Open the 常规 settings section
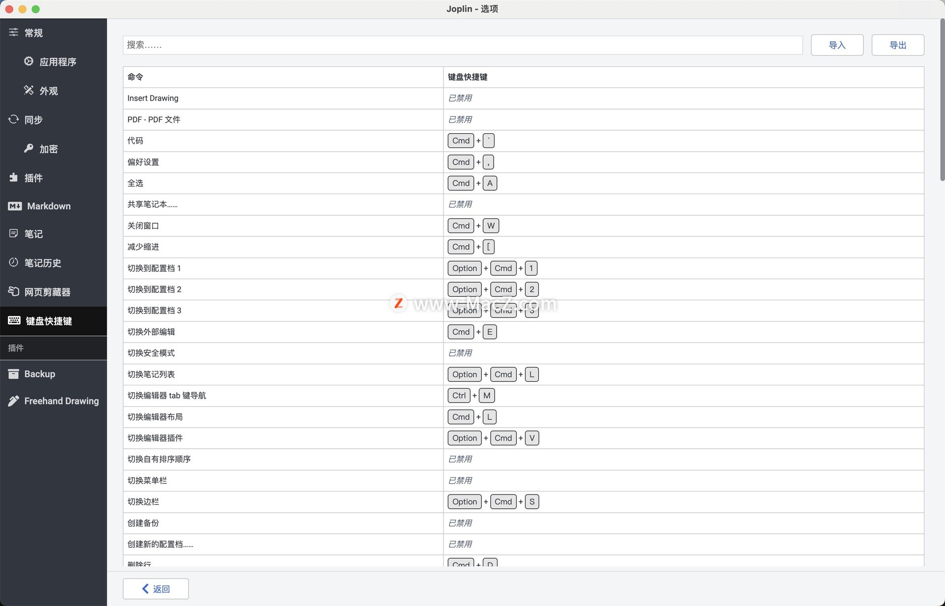 pyautogui.click(x=53, y=33)
